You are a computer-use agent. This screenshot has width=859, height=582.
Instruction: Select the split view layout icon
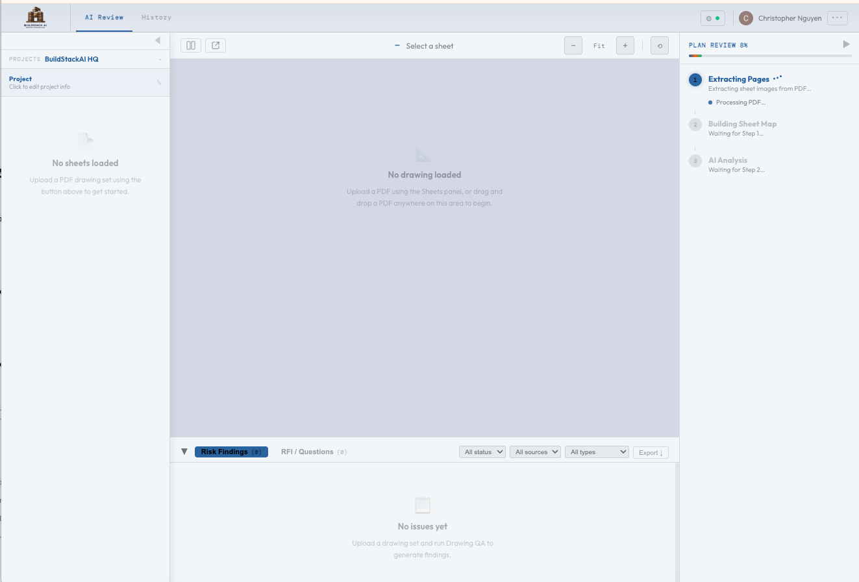[x=190, y=45]
